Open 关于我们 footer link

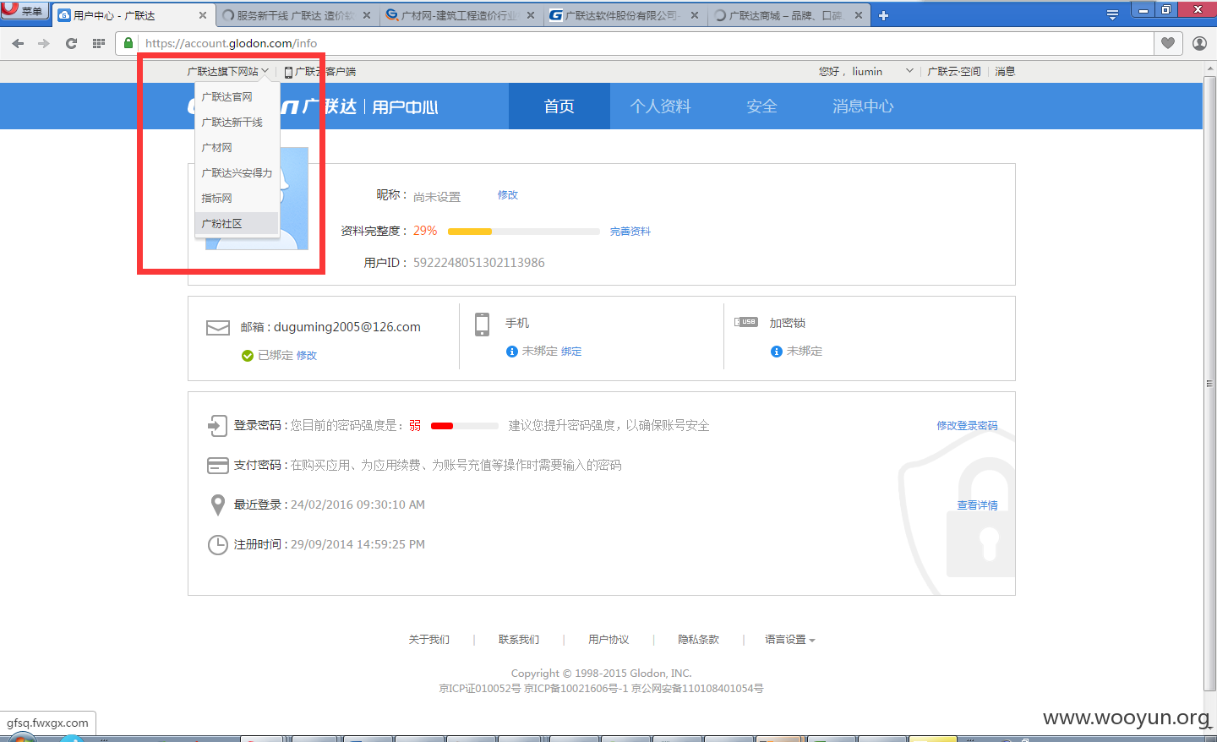coord(429,640)
